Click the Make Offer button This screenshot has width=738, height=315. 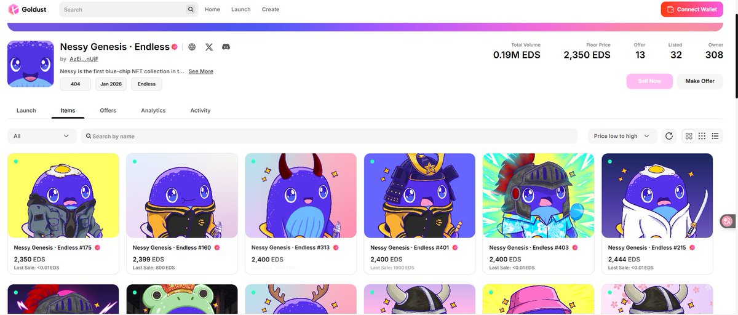click(x=700, y=81)
